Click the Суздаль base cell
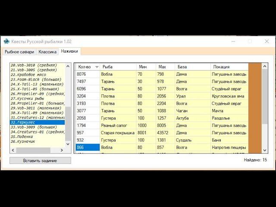Image resolution: width=276 pixels, height=207 pixels. [x=193, y=140]
